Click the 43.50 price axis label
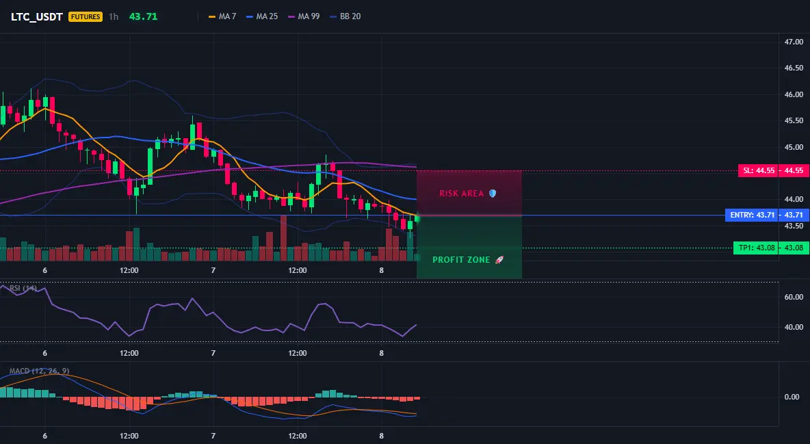The height and width of the screenshot is (444, 810). pyautogui.click(x=794, y=226)
